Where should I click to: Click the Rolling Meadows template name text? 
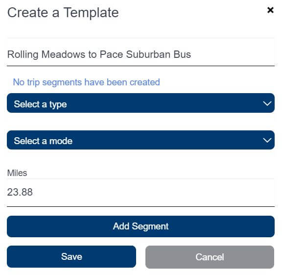[99, 54]
